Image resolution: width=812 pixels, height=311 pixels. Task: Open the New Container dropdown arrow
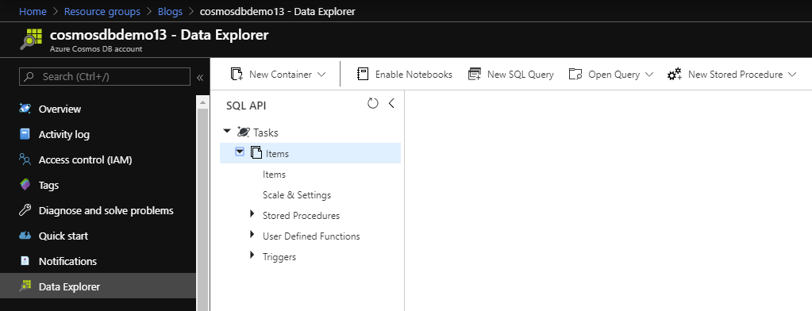321,75
